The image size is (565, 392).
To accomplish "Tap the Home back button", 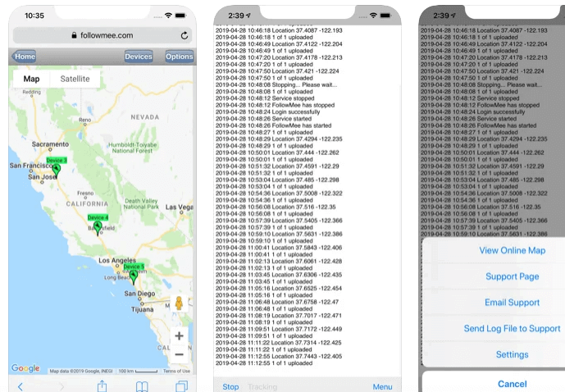I will (24, 57).
